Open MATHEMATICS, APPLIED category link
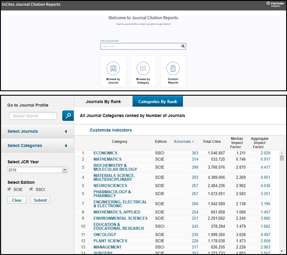Screen dimensions: 287x255 click(x=117, y=212)
